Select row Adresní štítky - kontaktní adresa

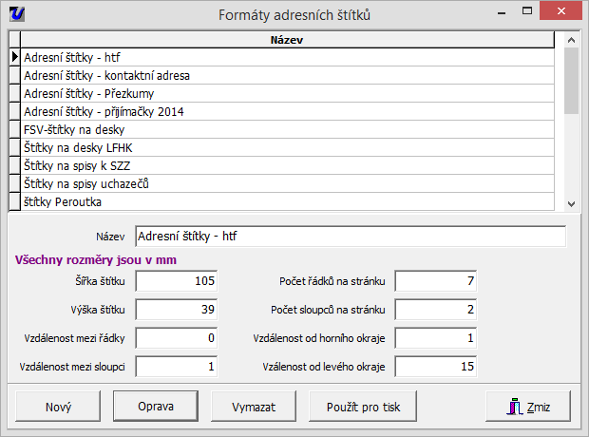coord(285,75)
